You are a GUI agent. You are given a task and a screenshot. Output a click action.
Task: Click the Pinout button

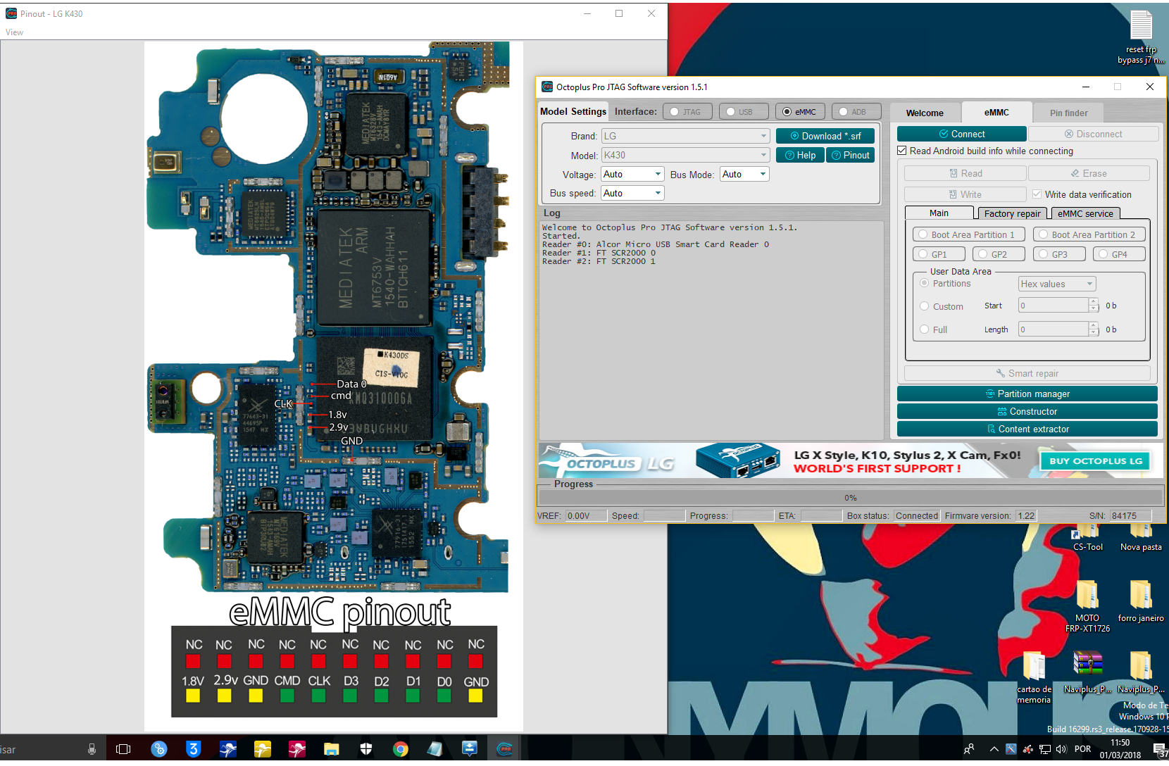851,155
